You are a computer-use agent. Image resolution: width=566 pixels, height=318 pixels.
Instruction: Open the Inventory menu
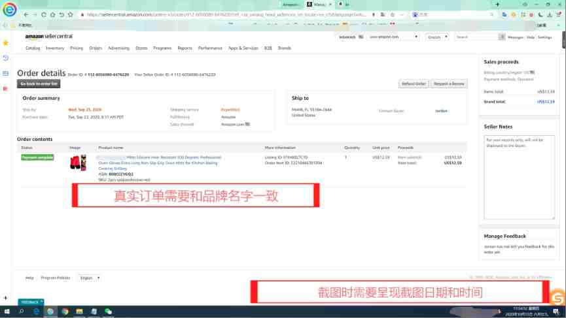[x=55, y=48]
